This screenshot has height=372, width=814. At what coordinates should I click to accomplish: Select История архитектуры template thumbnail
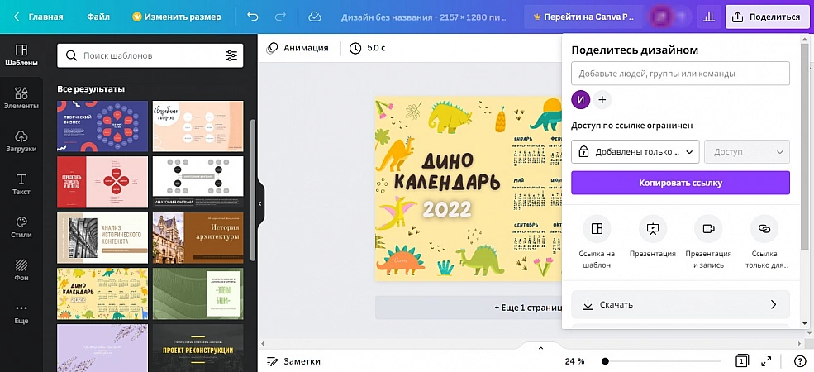(198, 238)
